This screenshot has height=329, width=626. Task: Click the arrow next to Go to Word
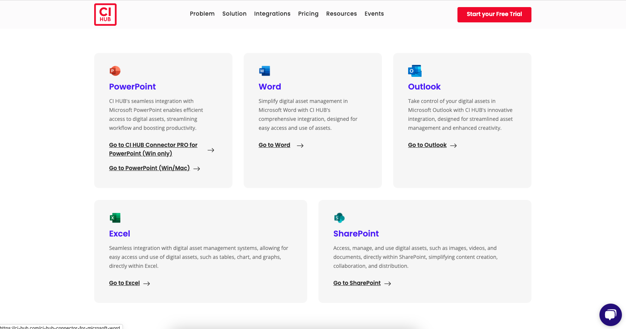300,145
